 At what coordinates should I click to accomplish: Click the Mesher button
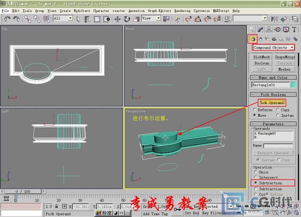(284, 69)
